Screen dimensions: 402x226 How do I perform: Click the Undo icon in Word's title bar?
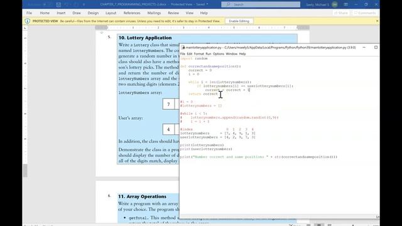coord(67,4)
